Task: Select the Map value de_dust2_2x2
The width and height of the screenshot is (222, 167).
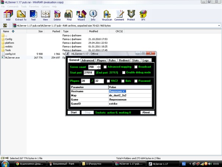Action: (x=130, y=95)
